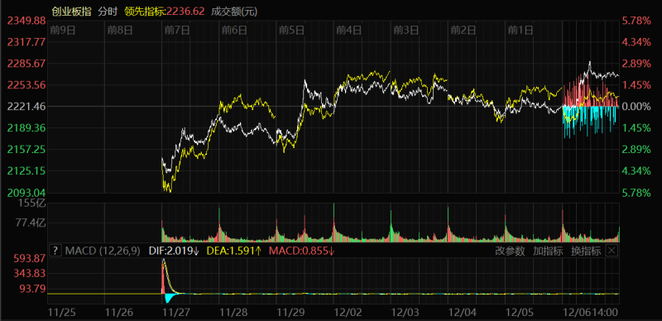Click the 2093.04 price axis label
Image resolution: width=662 pixels, height=321 pixels.
click(x=26, y=193)
